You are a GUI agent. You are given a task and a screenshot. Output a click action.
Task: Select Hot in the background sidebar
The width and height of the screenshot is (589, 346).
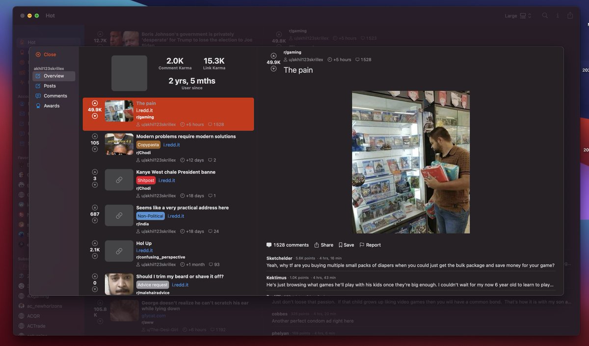pos(48,43)
